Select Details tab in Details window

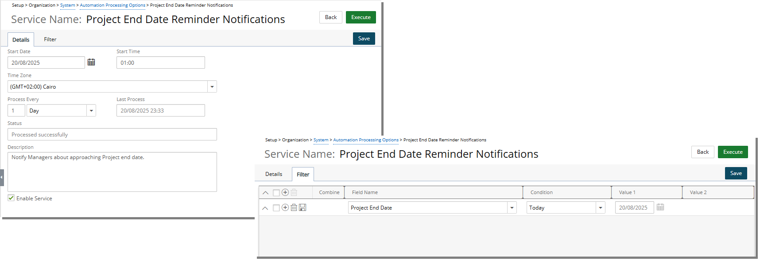21,39
